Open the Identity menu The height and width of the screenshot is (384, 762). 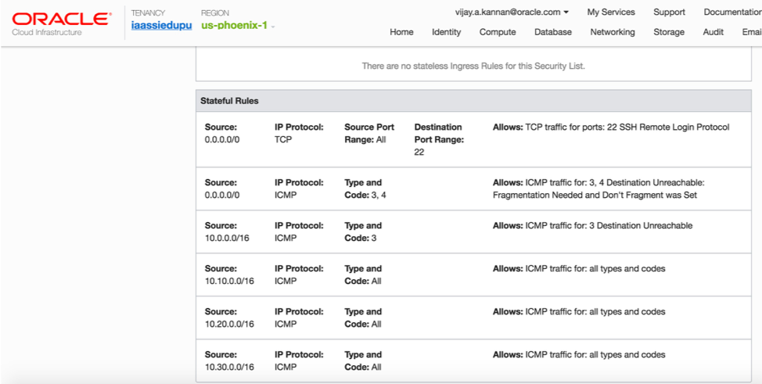click(446, 32)
